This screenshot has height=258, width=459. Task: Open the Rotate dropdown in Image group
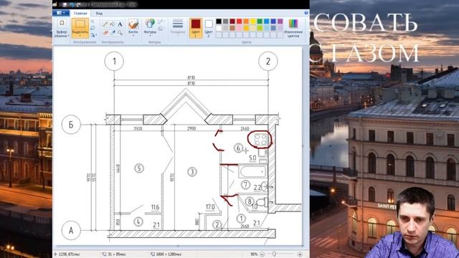[x=94, y=35]
